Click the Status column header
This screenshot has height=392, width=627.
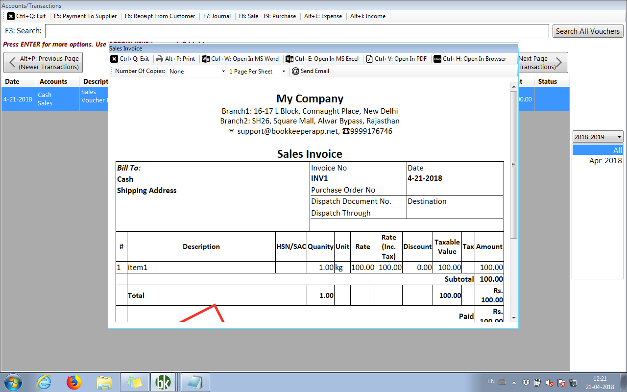(x=552, y=81)
